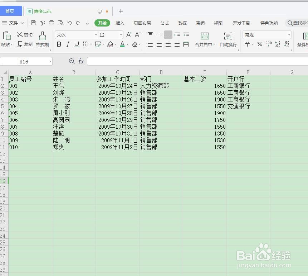
Task: Increase the cell indent
Action: tap(186, 35)
